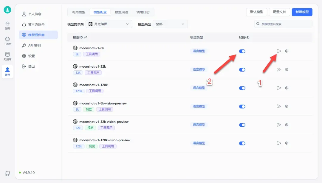Click the search-by-model-name input field
322x183 pixels.
point(284,24)
